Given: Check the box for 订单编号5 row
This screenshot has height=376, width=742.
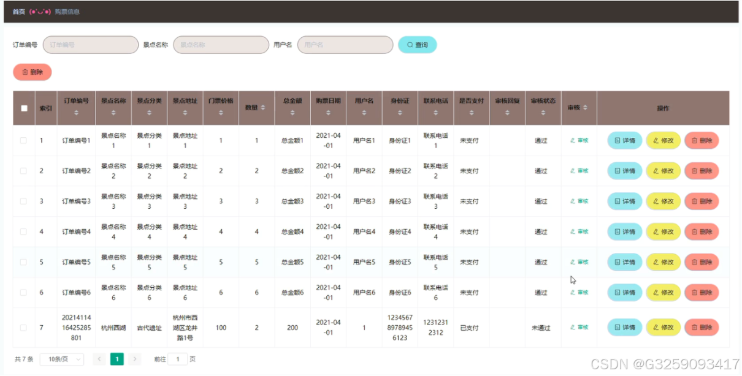Looking at the screenshot, I should pos(23,262).
